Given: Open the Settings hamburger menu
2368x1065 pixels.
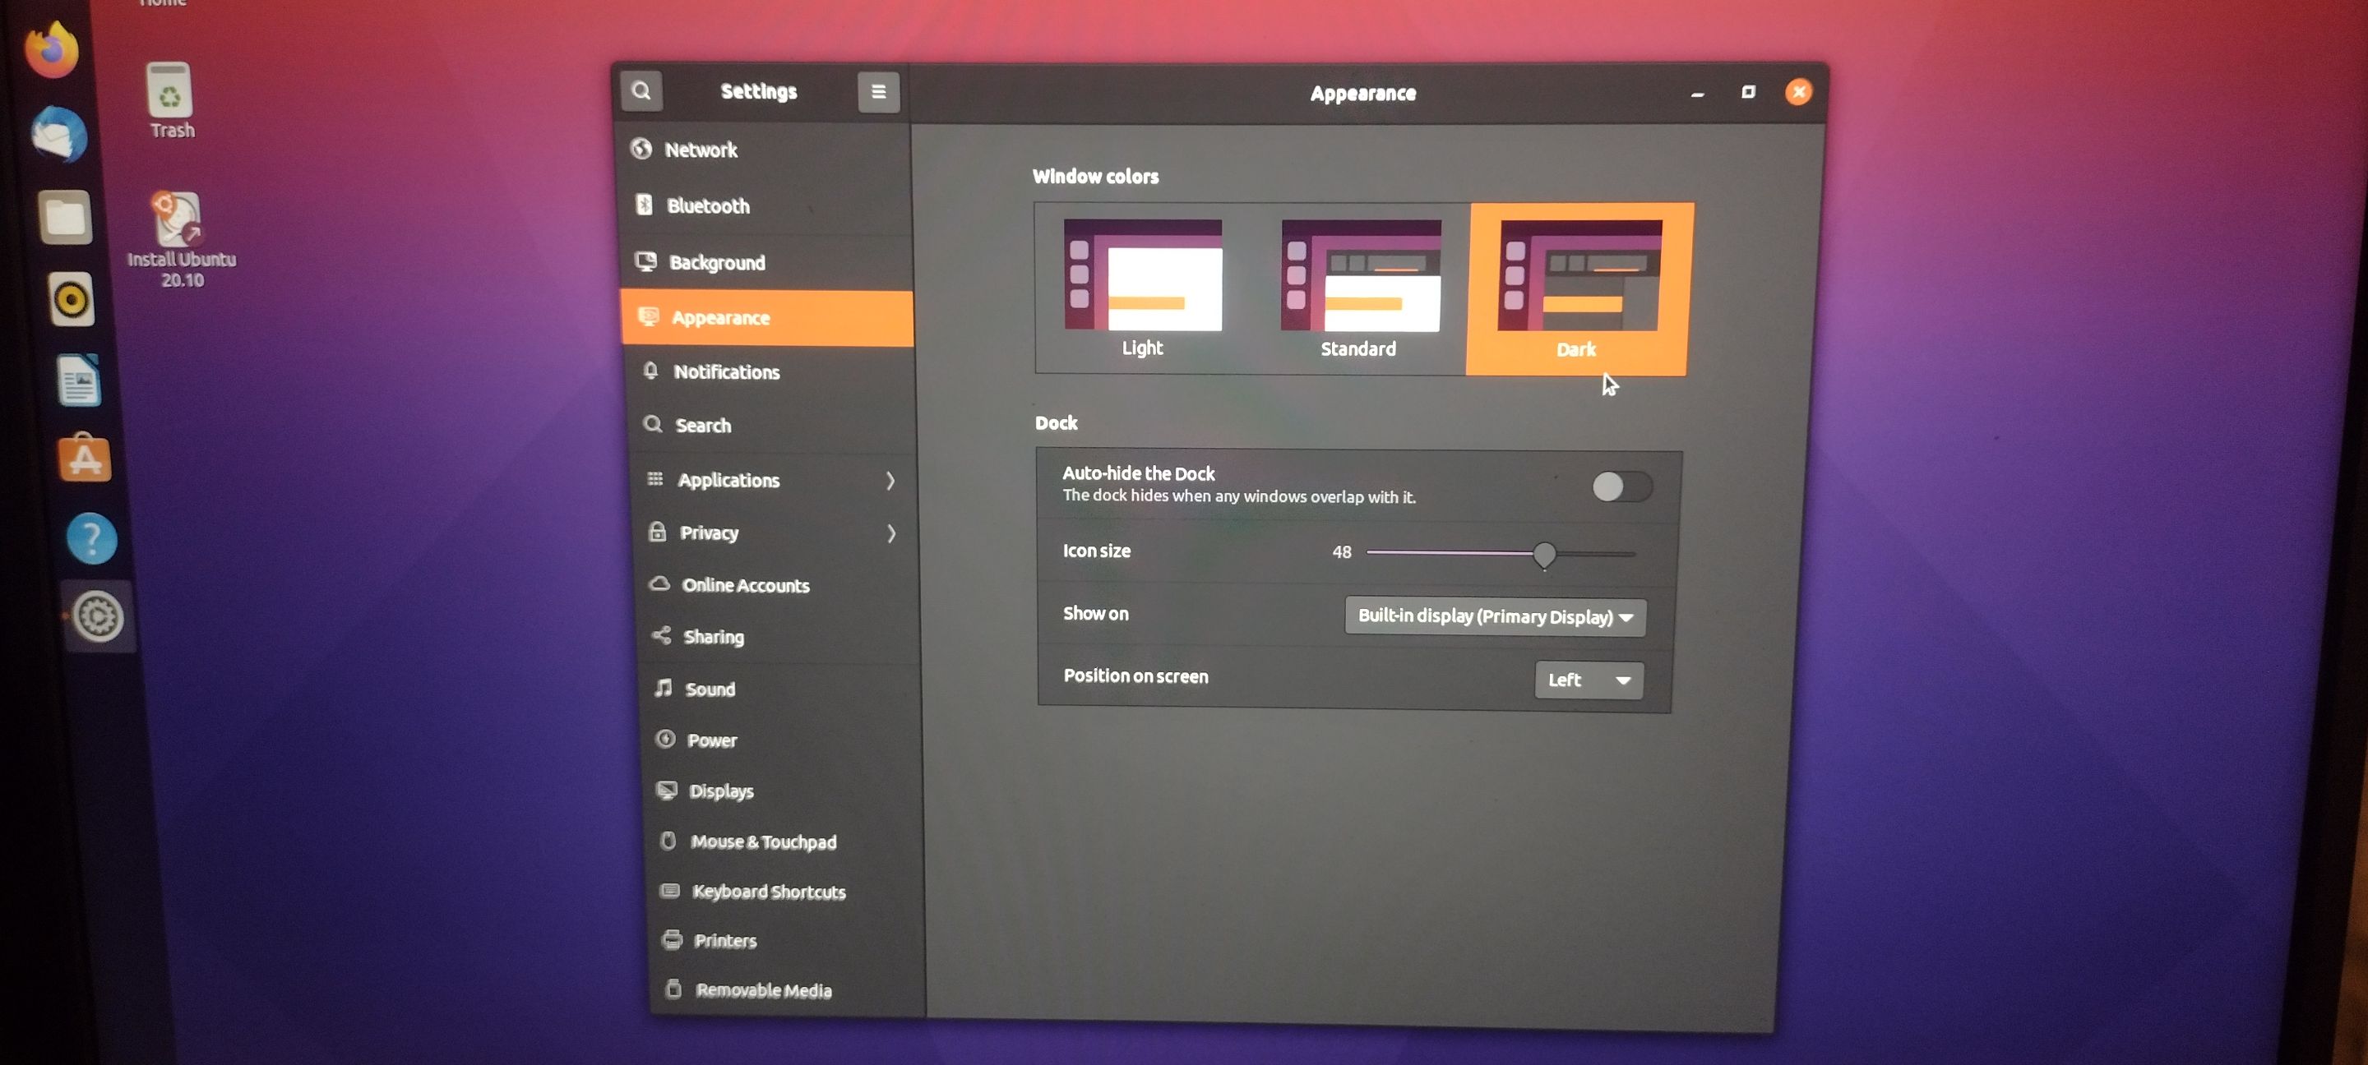Looking at the screenshot, I should point(878,92).
